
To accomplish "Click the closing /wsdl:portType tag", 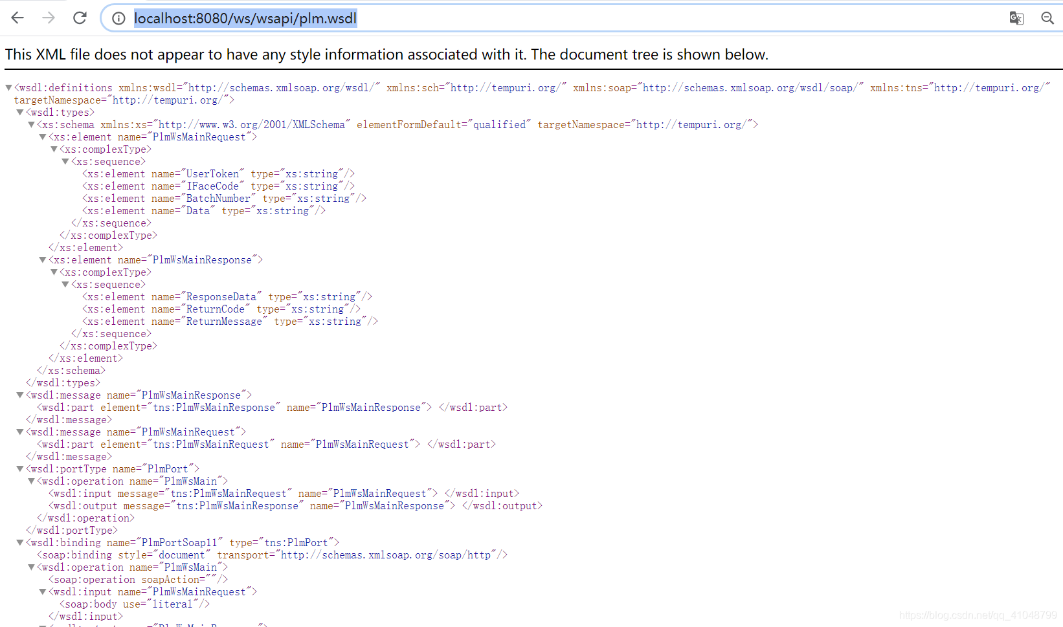I will click(x=72, y=530).
